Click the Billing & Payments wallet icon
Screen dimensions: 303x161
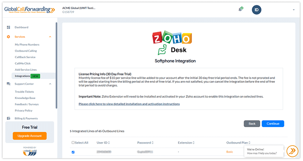pyautogui.click(x=8, y=118)
